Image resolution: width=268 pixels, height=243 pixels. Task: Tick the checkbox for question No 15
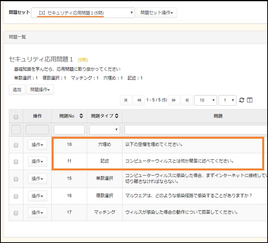(x=16, y=179)
